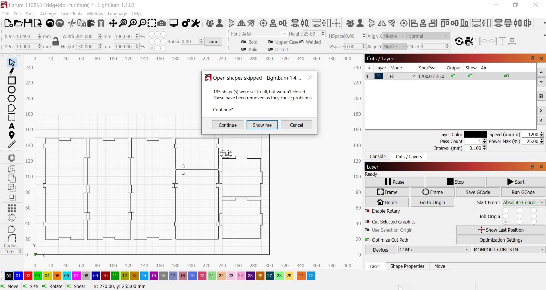Viewport: 546px width, 290px height.
Task: Click the Run GCode button
Action: tap(523, 192)
